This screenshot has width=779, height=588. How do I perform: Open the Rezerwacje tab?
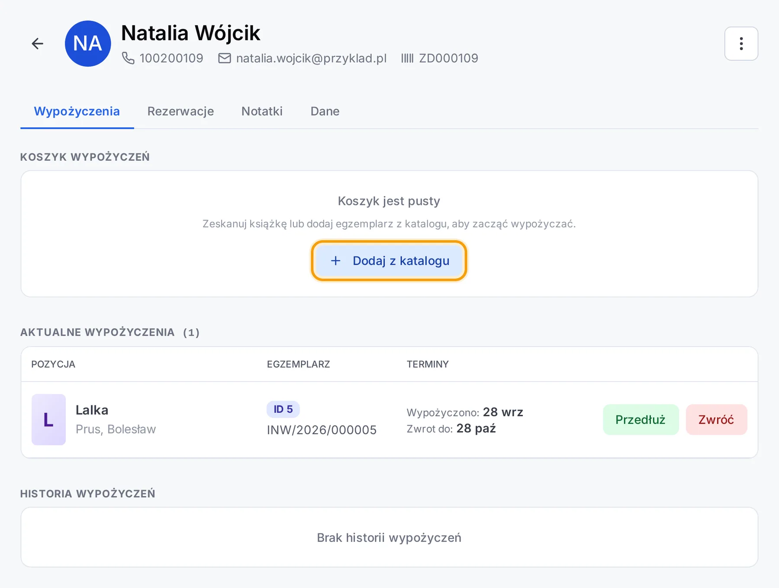[180, 111]
